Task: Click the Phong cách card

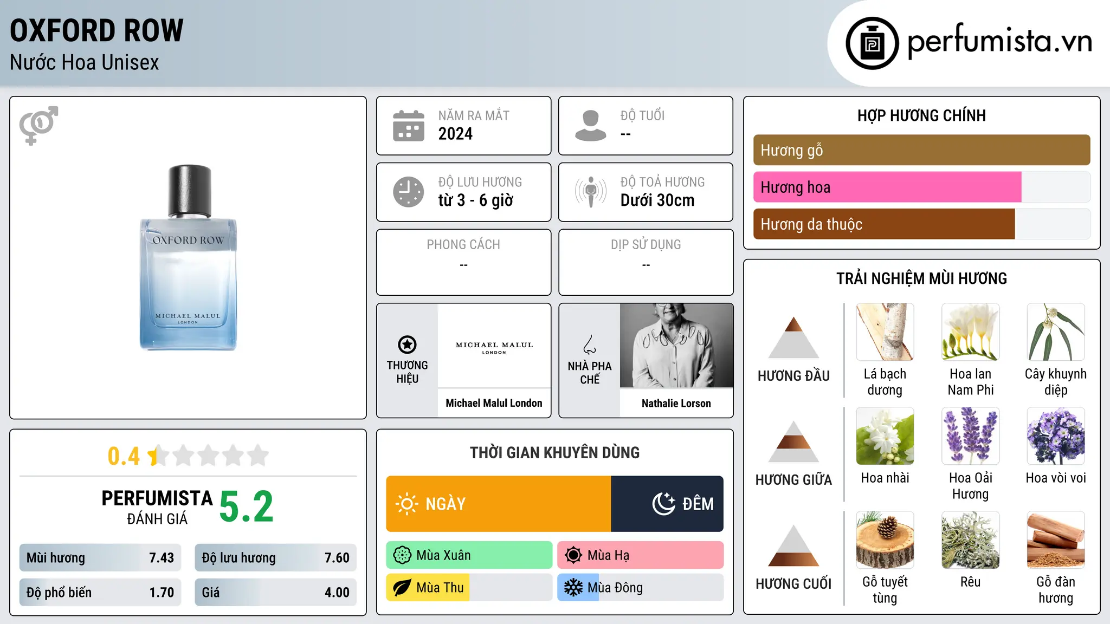Action: 464,262
